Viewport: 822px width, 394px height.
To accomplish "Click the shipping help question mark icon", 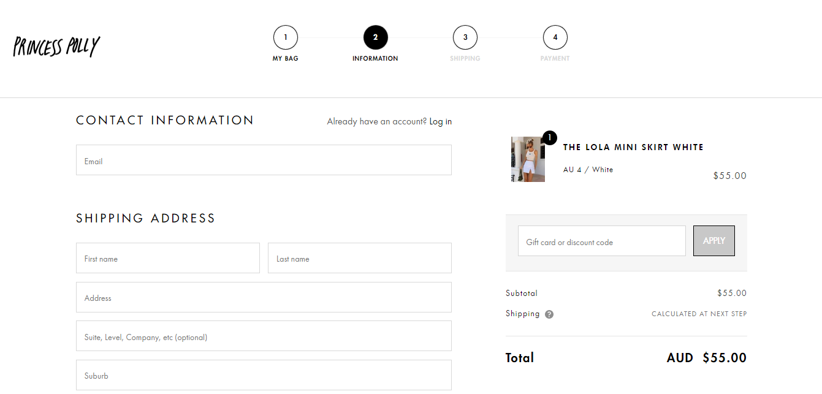I will tap(549, 314).
